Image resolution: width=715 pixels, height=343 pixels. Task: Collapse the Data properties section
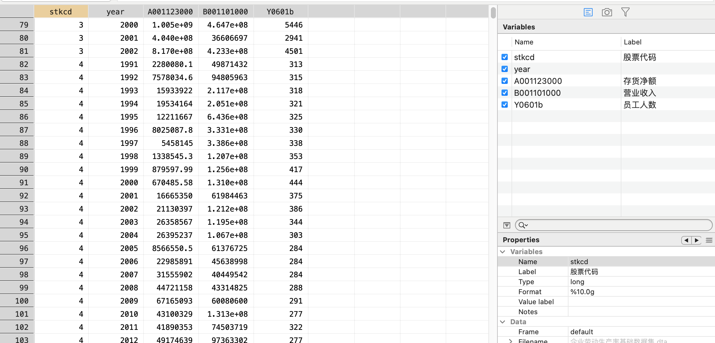[x=503, y=322]
